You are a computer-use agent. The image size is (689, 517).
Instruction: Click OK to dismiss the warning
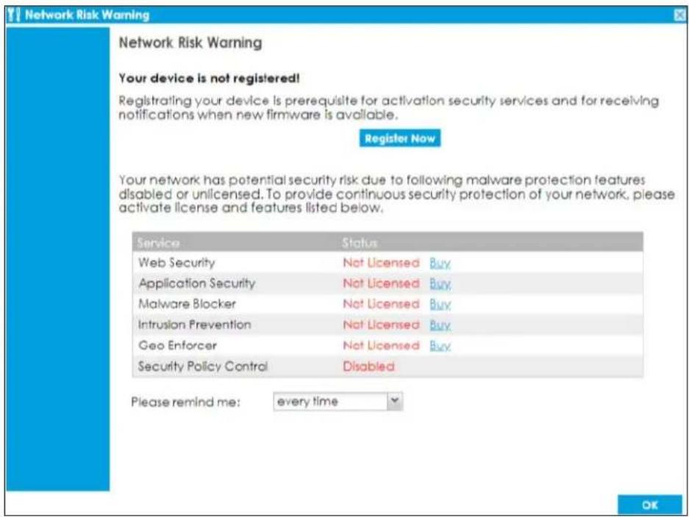pos(649,505)
